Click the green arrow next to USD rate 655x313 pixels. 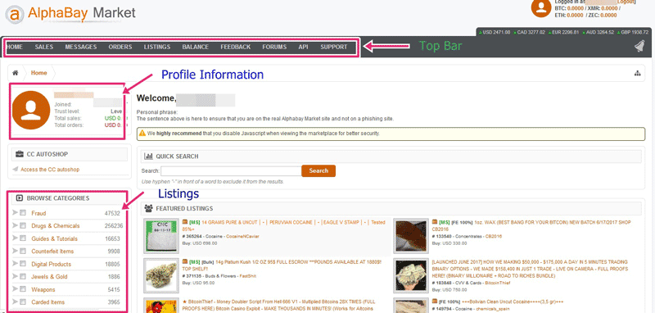[481, 32]
